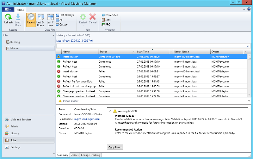
Task: Click the search magnifier icon
Action: coord(248,46)
